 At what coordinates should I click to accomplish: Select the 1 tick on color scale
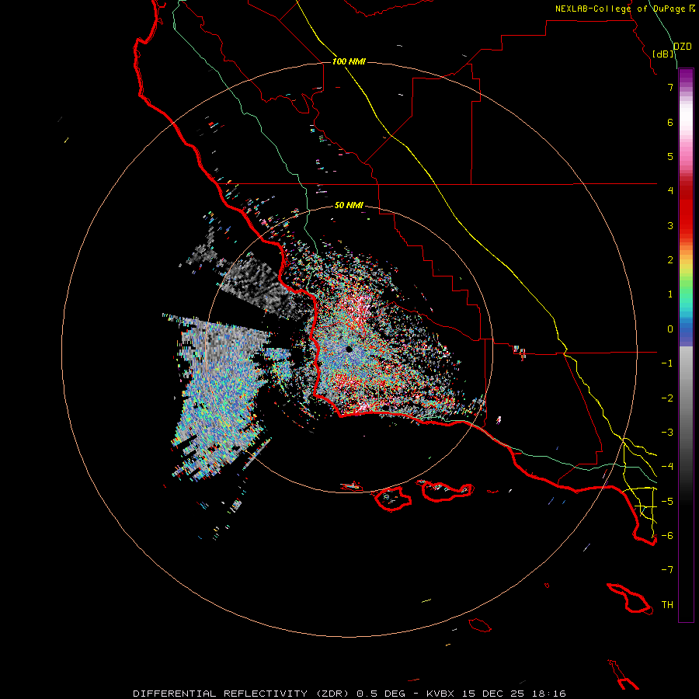click(x=670, y=294)
